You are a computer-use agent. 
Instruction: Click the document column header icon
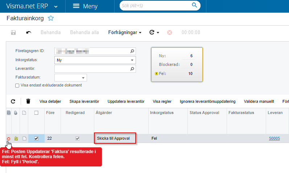pyautogui.click(x=24, y=113)
